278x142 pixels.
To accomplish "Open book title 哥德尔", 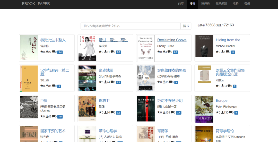I will click(163, 131).
